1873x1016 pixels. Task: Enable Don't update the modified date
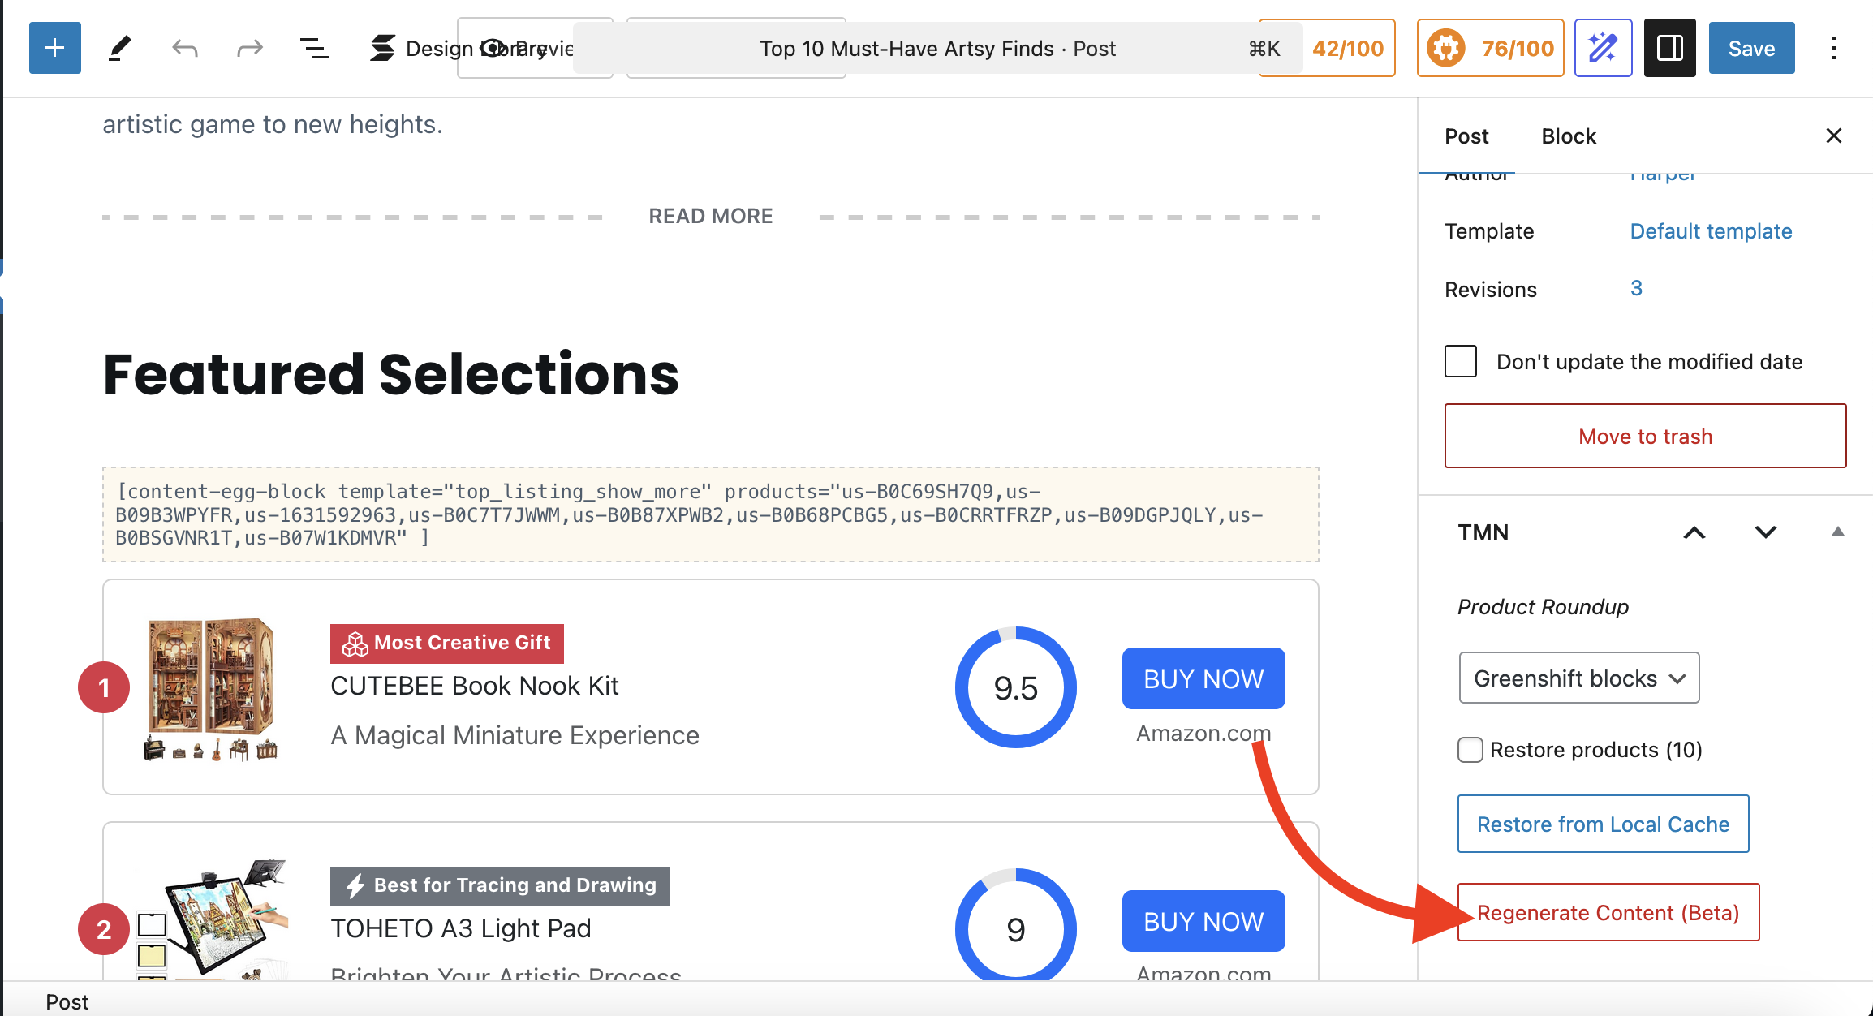(1461, 361)
